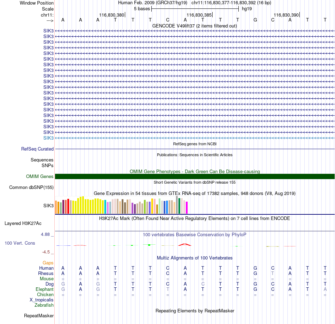Open 'Short Genetic Variants from dbSNP release 155' title
The width and height of the screenshot is (335, 324).
point(195,182)
